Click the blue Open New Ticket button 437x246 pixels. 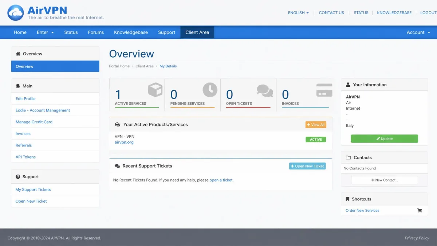click(307, 166)
